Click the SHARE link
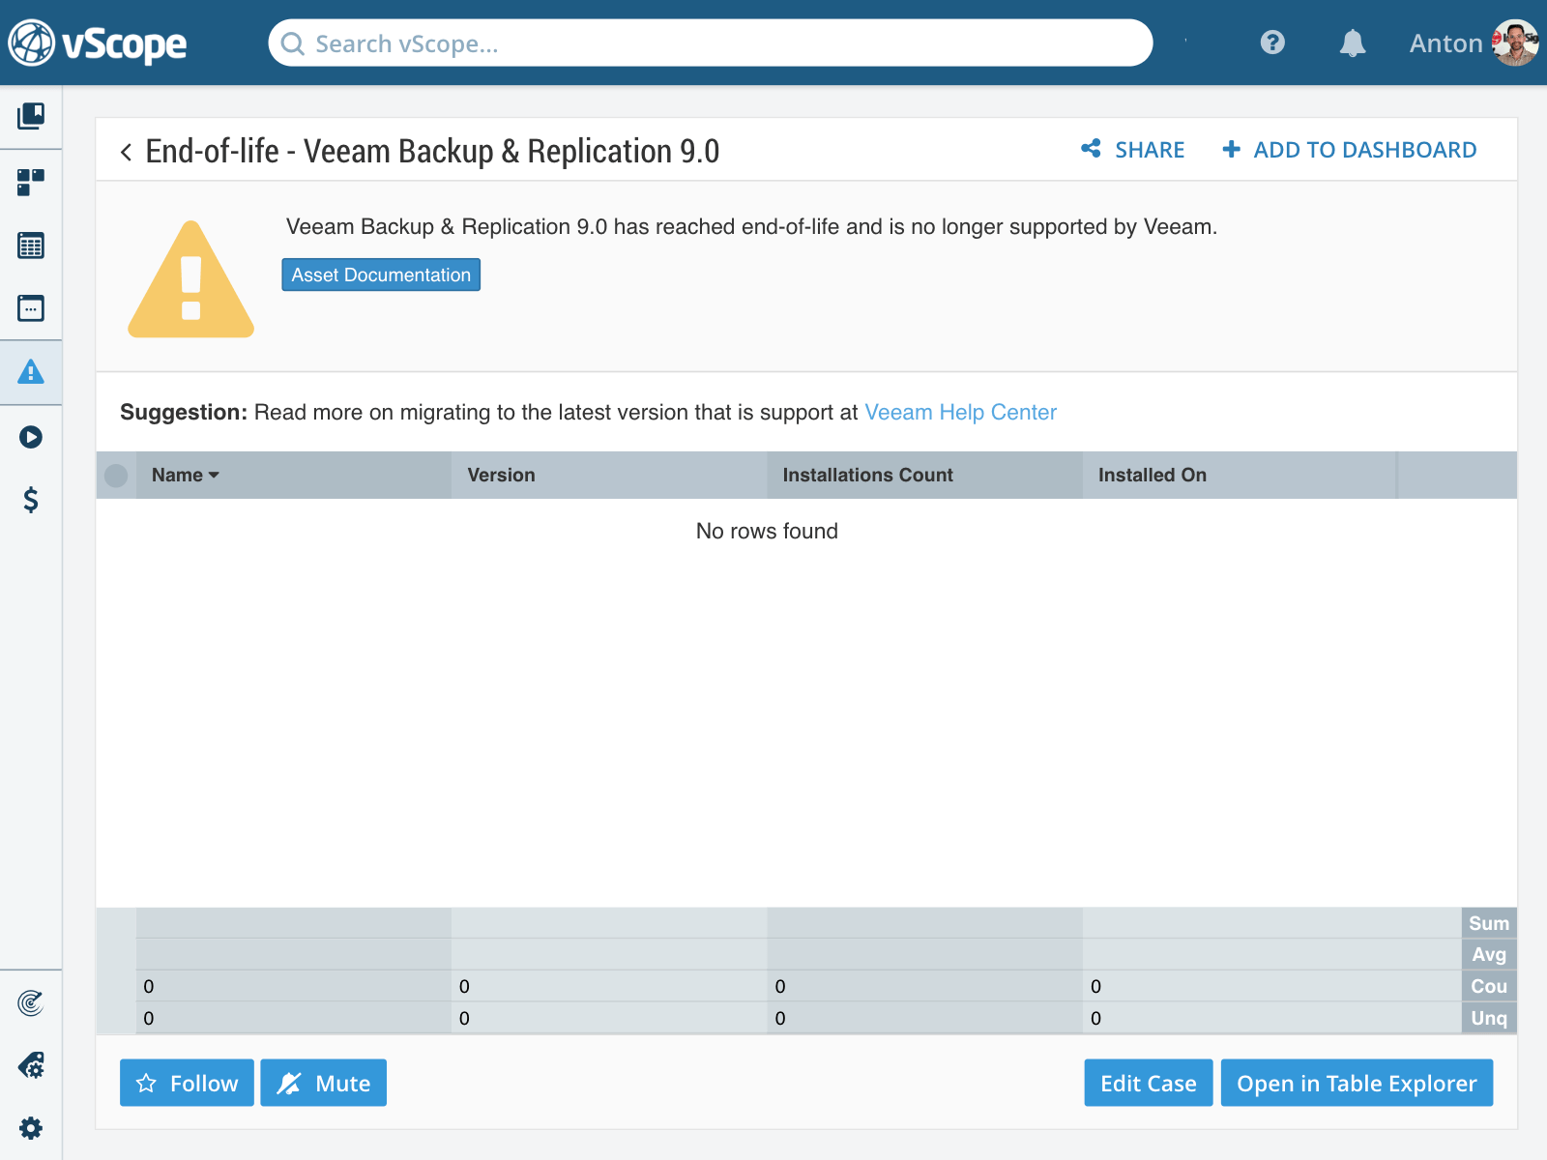 pos(1149,150)
